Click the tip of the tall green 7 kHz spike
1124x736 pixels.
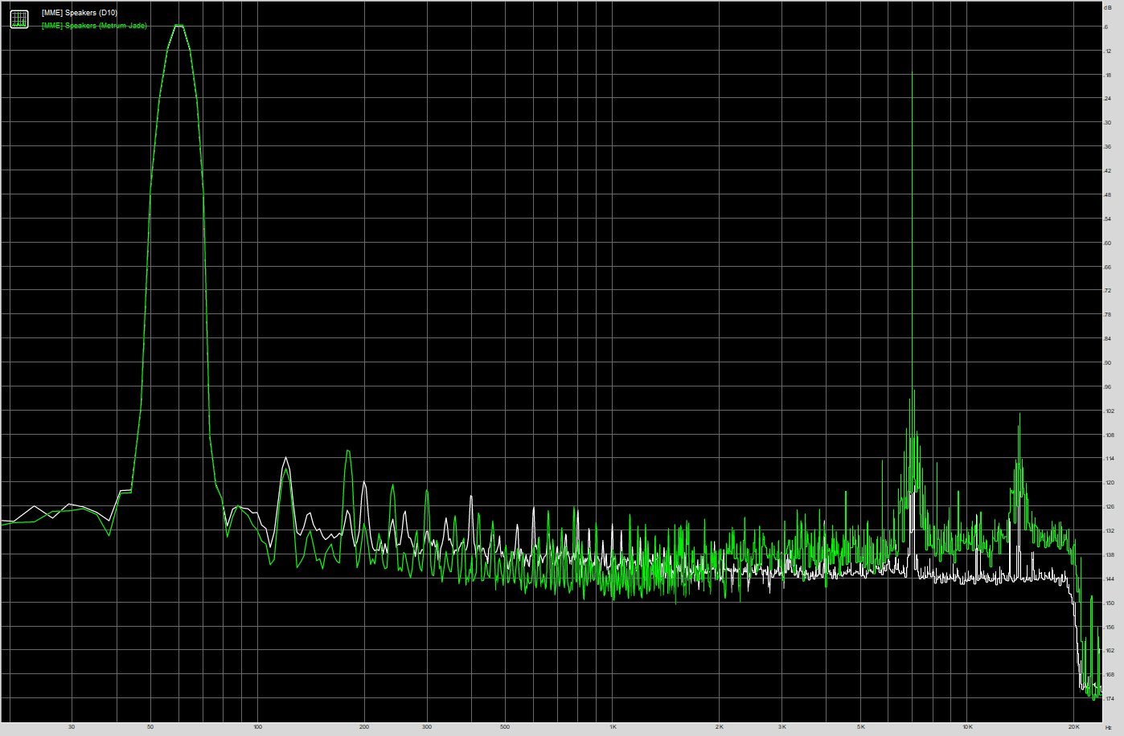click(x=912, y=73)
